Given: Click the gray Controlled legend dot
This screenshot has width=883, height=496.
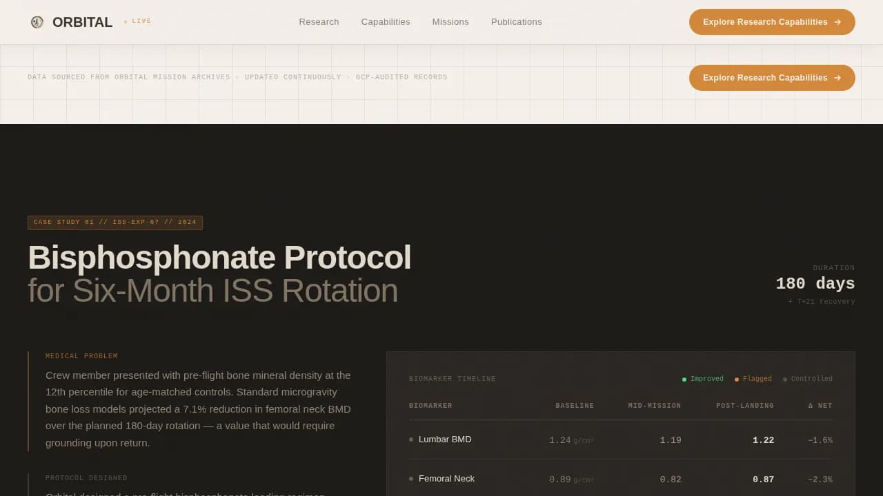Looking at the screenshot, I should [x=785, y=380].
